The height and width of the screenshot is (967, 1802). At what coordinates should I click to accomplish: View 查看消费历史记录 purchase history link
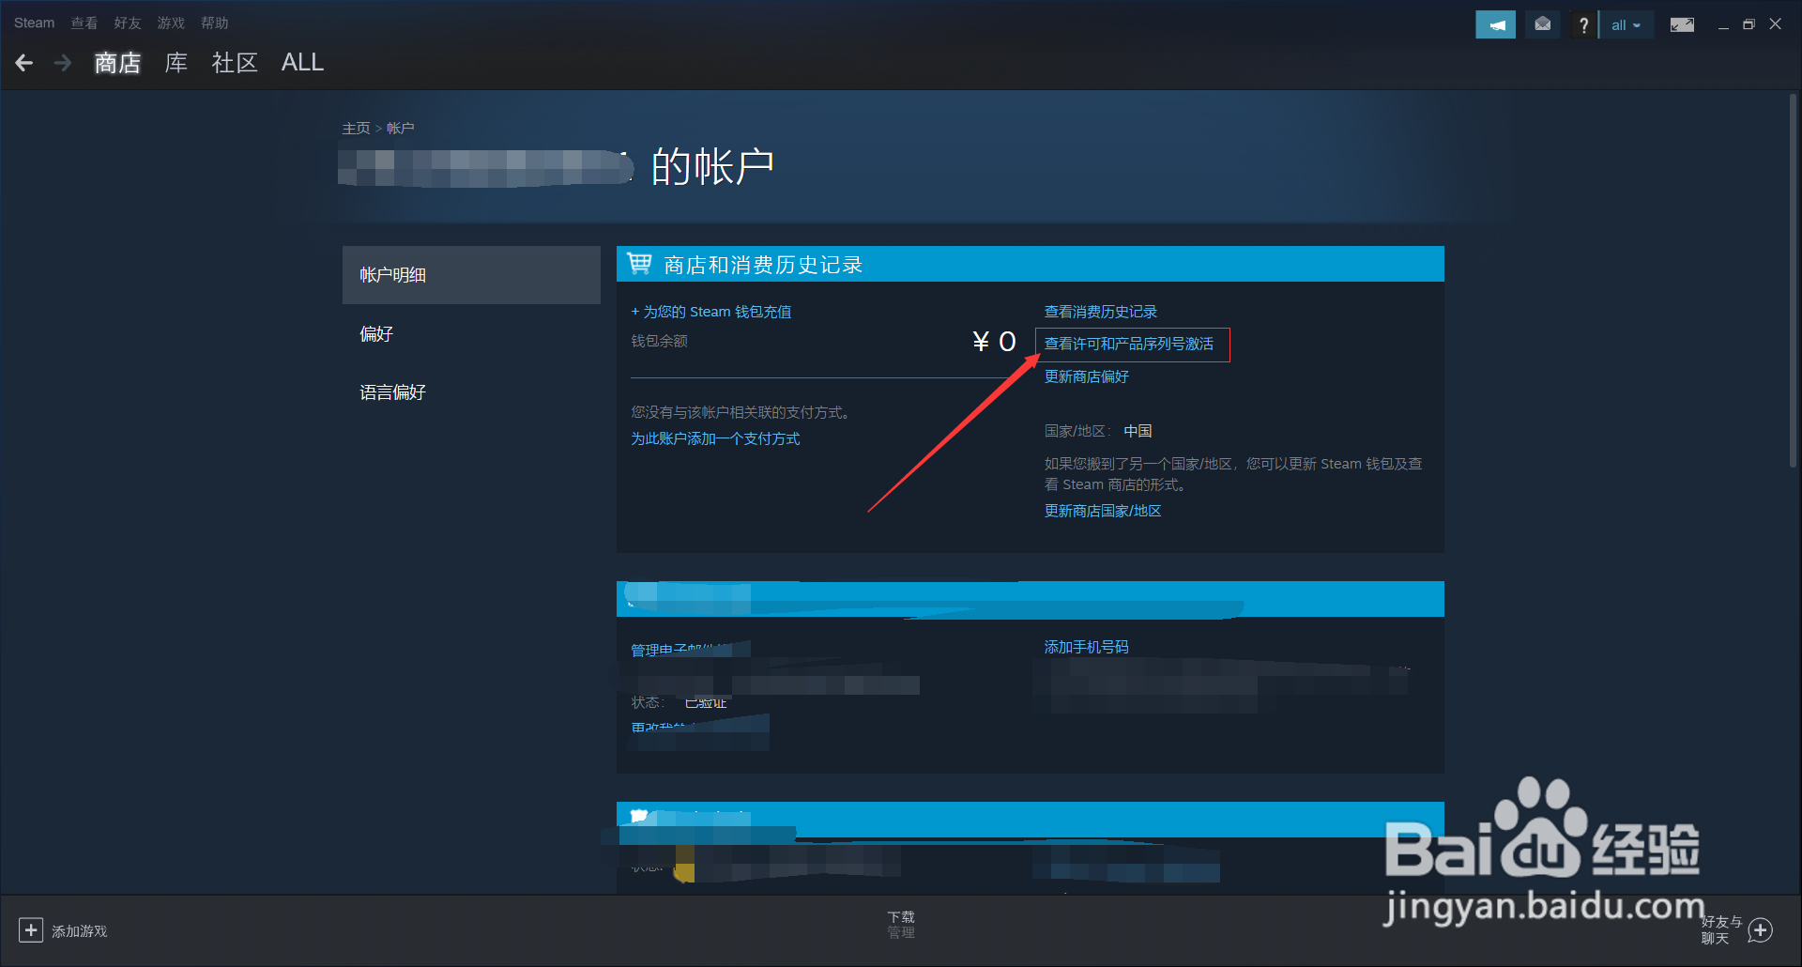(x=1099, y=311)
